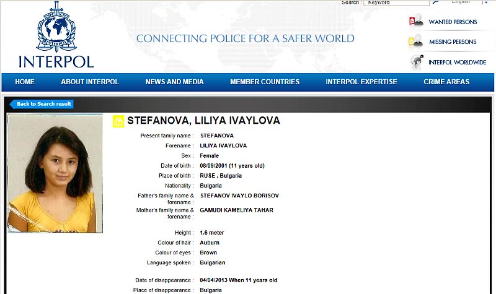
Task: Click the heading STEFANOVA, LILIYA IVAYLOVA
Action: (x=203, y=120)
